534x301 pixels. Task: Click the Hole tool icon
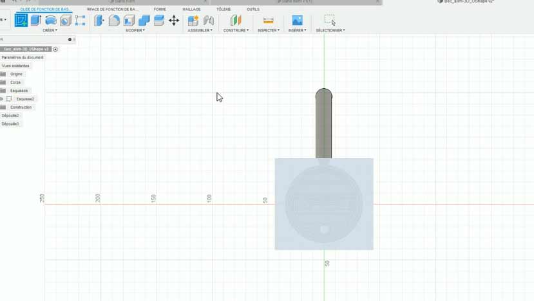coord(66,21)
